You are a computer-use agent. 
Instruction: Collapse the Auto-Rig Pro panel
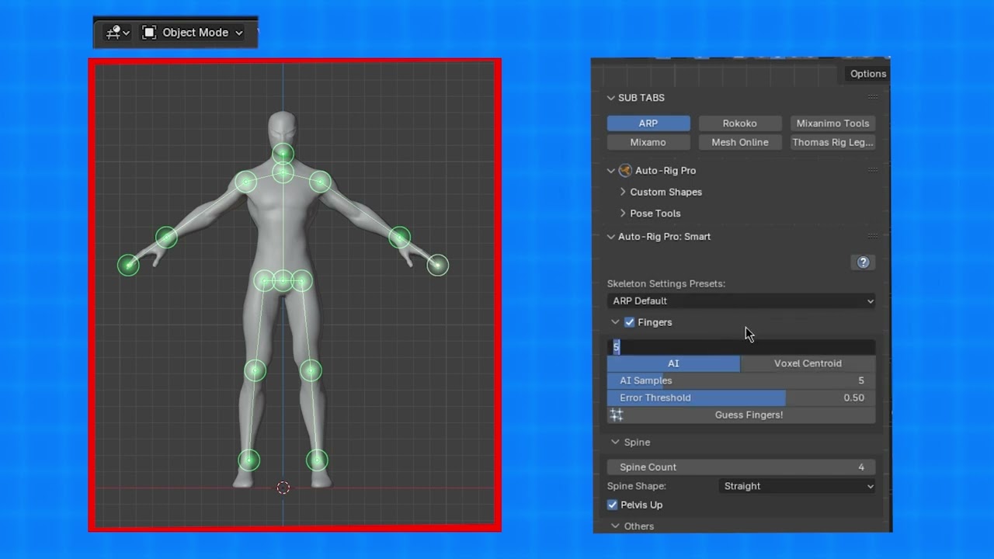tap(611, 171)
